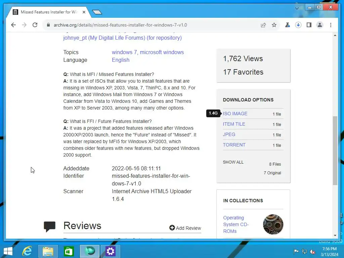
Task: Click the 1,762 Views count
Action: click(x=243, y=58)
